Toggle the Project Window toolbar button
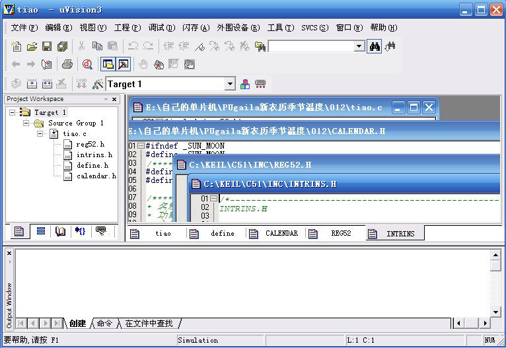506x348 pixels. tap(108, 64)
